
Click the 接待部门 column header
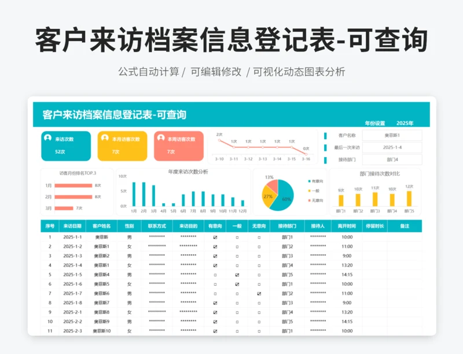(287, 226)
